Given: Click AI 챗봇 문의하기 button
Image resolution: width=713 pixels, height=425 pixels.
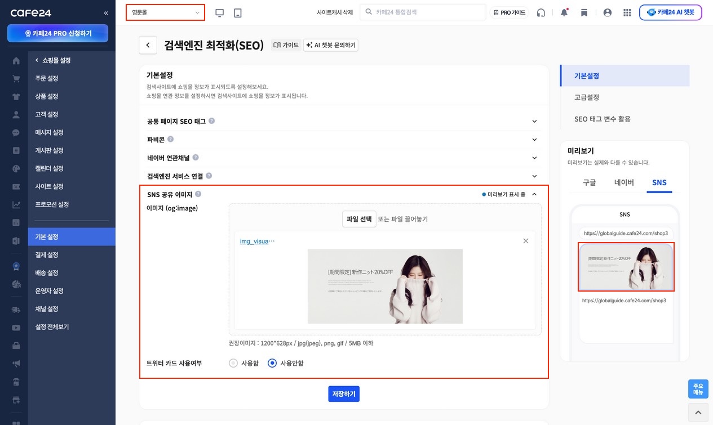Looking at the screenshot, I should coord(330,45).
